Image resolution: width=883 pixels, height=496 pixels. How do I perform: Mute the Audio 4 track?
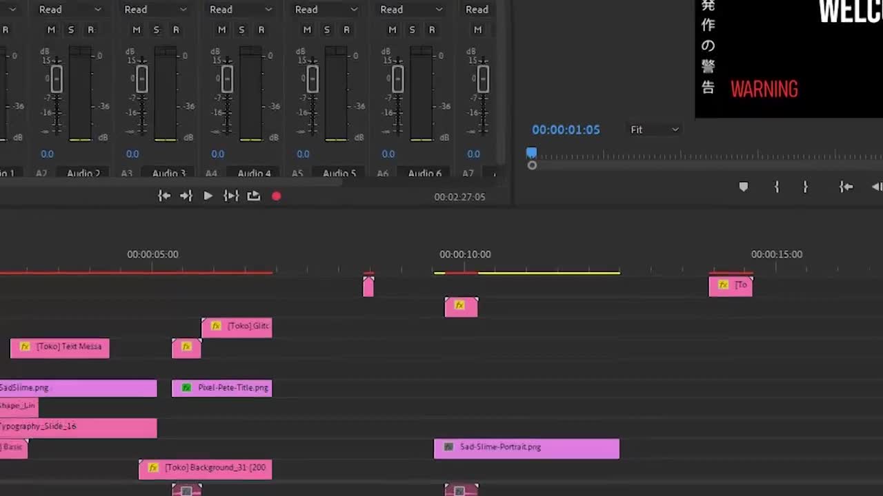pyautogui.click(x=222, y=30)
